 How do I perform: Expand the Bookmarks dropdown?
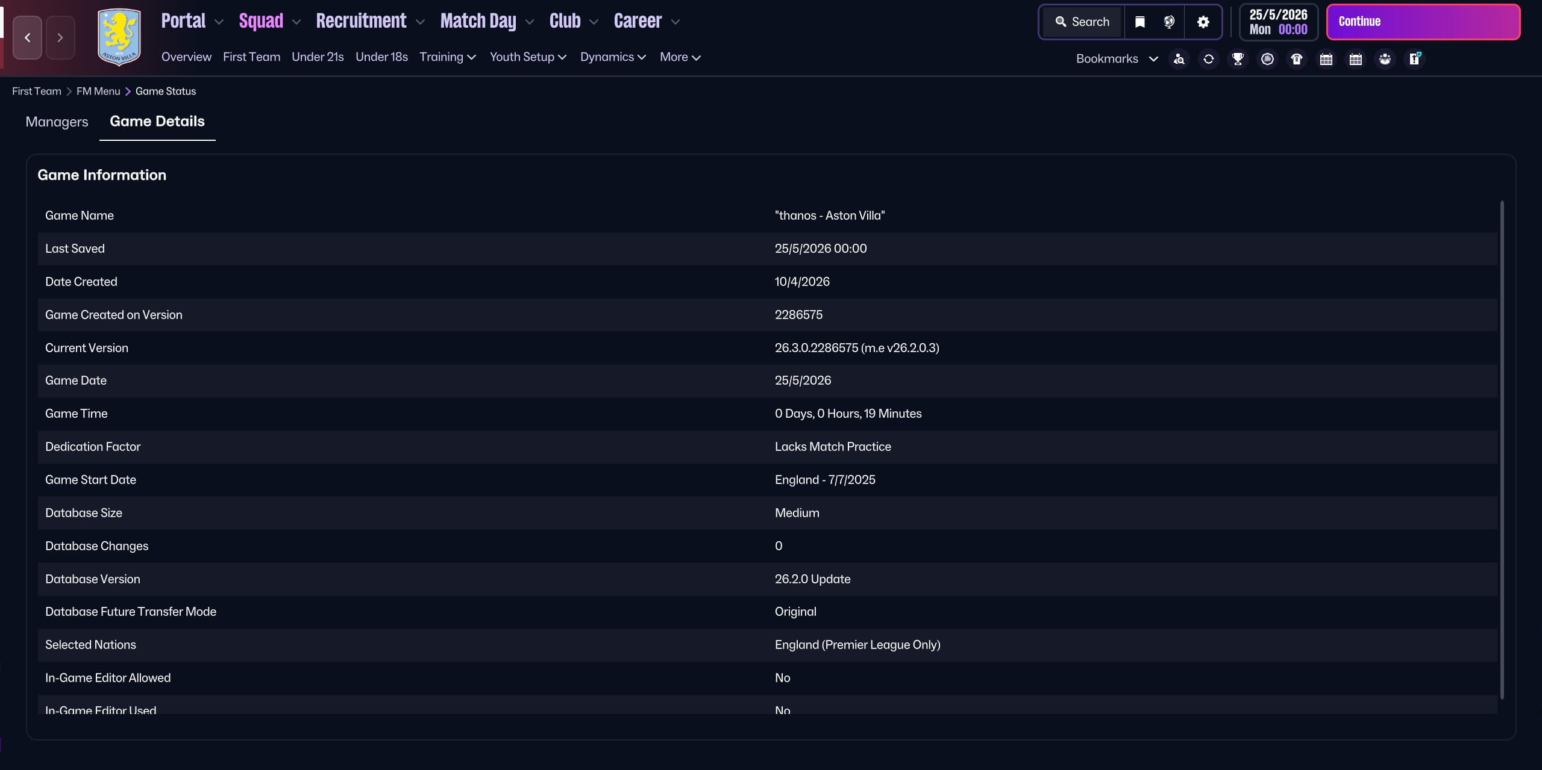(x=1117, y=59)
